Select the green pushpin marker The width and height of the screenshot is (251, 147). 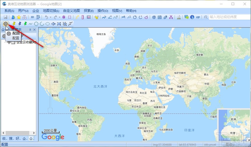click(x=25, y=24)
